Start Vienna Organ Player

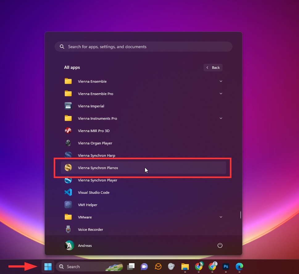coord(143,143)
